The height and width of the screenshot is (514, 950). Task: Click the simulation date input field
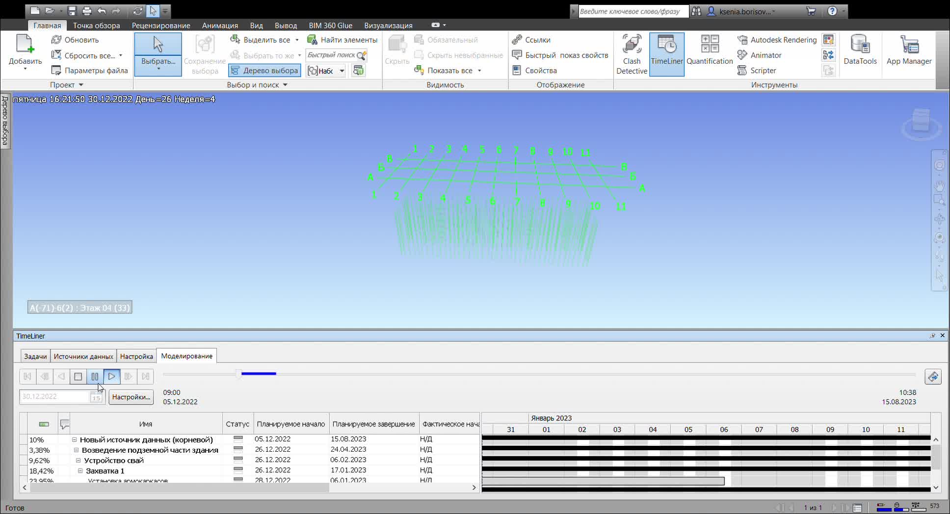pos(54,396)
